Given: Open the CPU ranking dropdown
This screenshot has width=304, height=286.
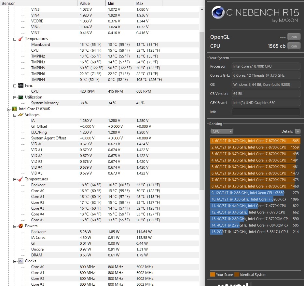Looking at the screenshot, I should (x=222, y=131).
